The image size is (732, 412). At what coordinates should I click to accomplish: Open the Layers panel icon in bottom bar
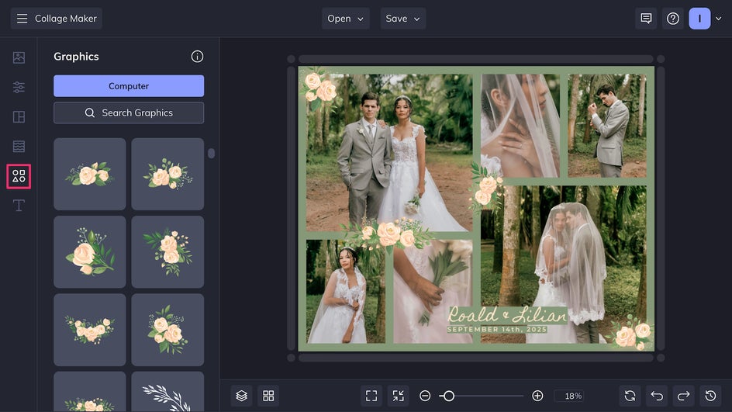click(241, 396)
